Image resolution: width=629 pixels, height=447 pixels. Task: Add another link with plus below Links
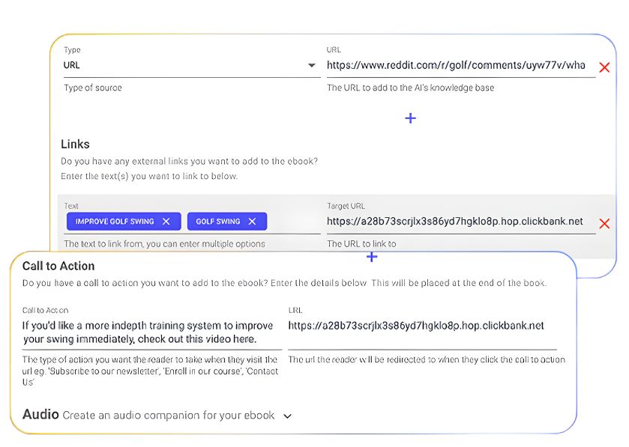pyautogui.click(x=372, y=257)
